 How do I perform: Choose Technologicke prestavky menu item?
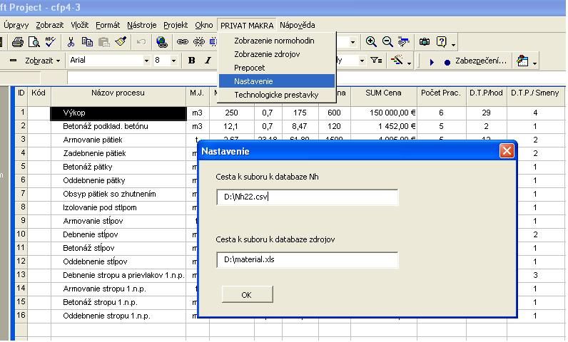[276, 94]
